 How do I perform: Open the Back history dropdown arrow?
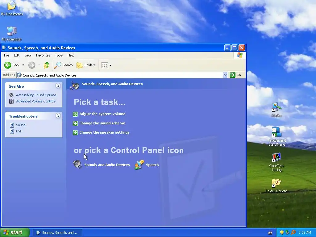click(x=23, y=65)
